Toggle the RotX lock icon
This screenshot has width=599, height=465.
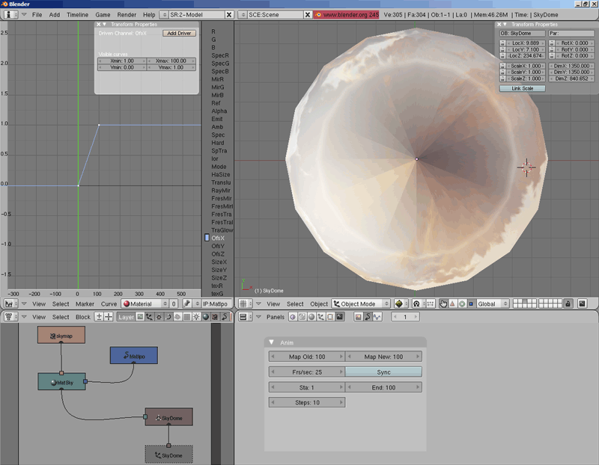pos(552,43)
